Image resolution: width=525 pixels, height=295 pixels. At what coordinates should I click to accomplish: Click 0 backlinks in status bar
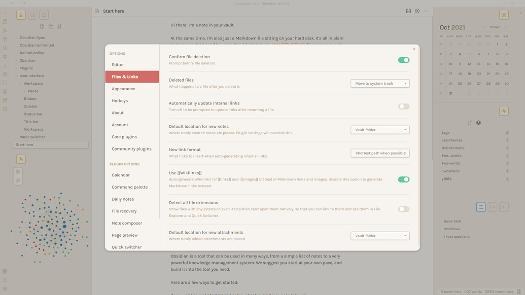click(450, 291)
